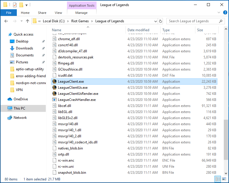Click the chrome_elf.dll file icon
The height and width of the screenshot is (183, 229).
coord(54,39)
